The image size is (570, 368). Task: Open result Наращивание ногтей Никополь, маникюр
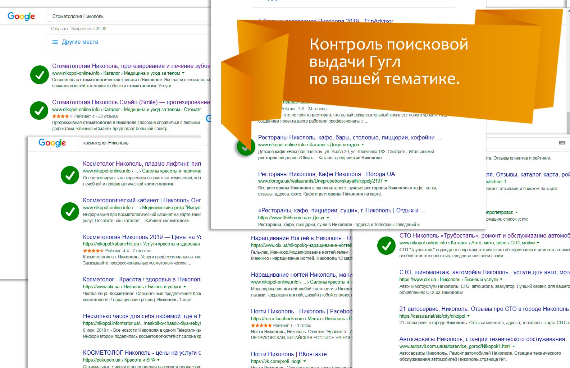click(302, 275)
